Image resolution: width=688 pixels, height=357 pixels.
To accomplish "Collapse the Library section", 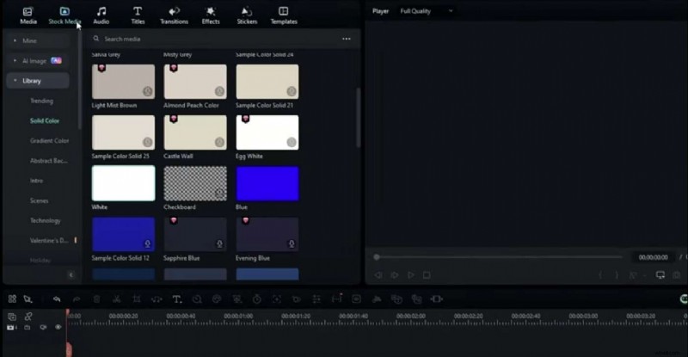I will point(15,81).
